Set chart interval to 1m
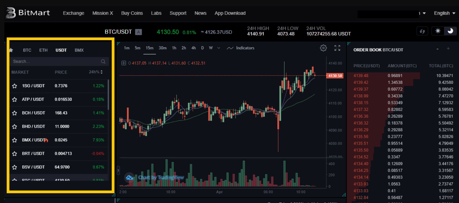This screenshot has height=203, width=459. pyautogui.click(x=127, y=48)
